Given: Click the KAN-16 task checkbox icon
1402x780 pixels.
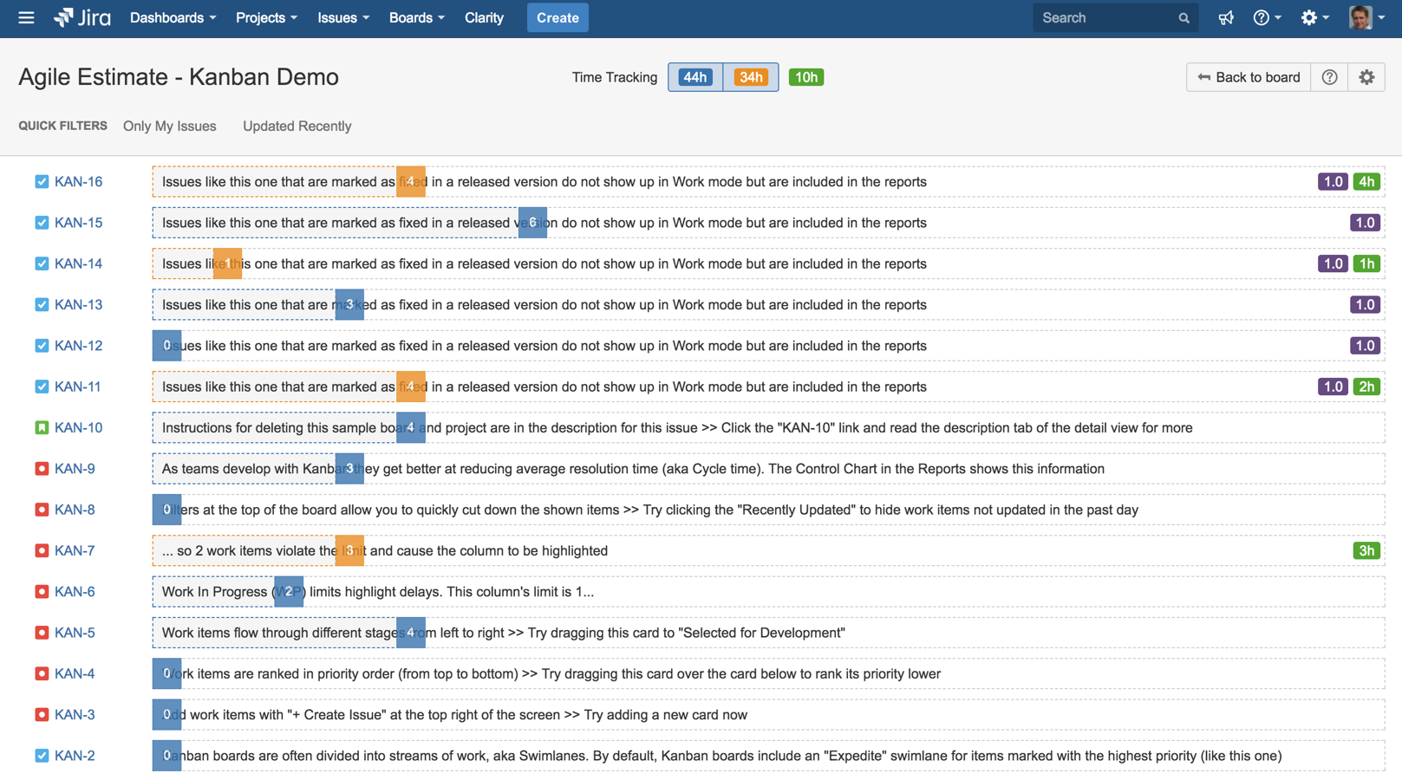Looking at the screenshot, I should tap(42, 182).
